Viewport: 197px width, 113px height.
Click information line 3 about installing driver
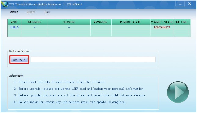pos(80,95)
